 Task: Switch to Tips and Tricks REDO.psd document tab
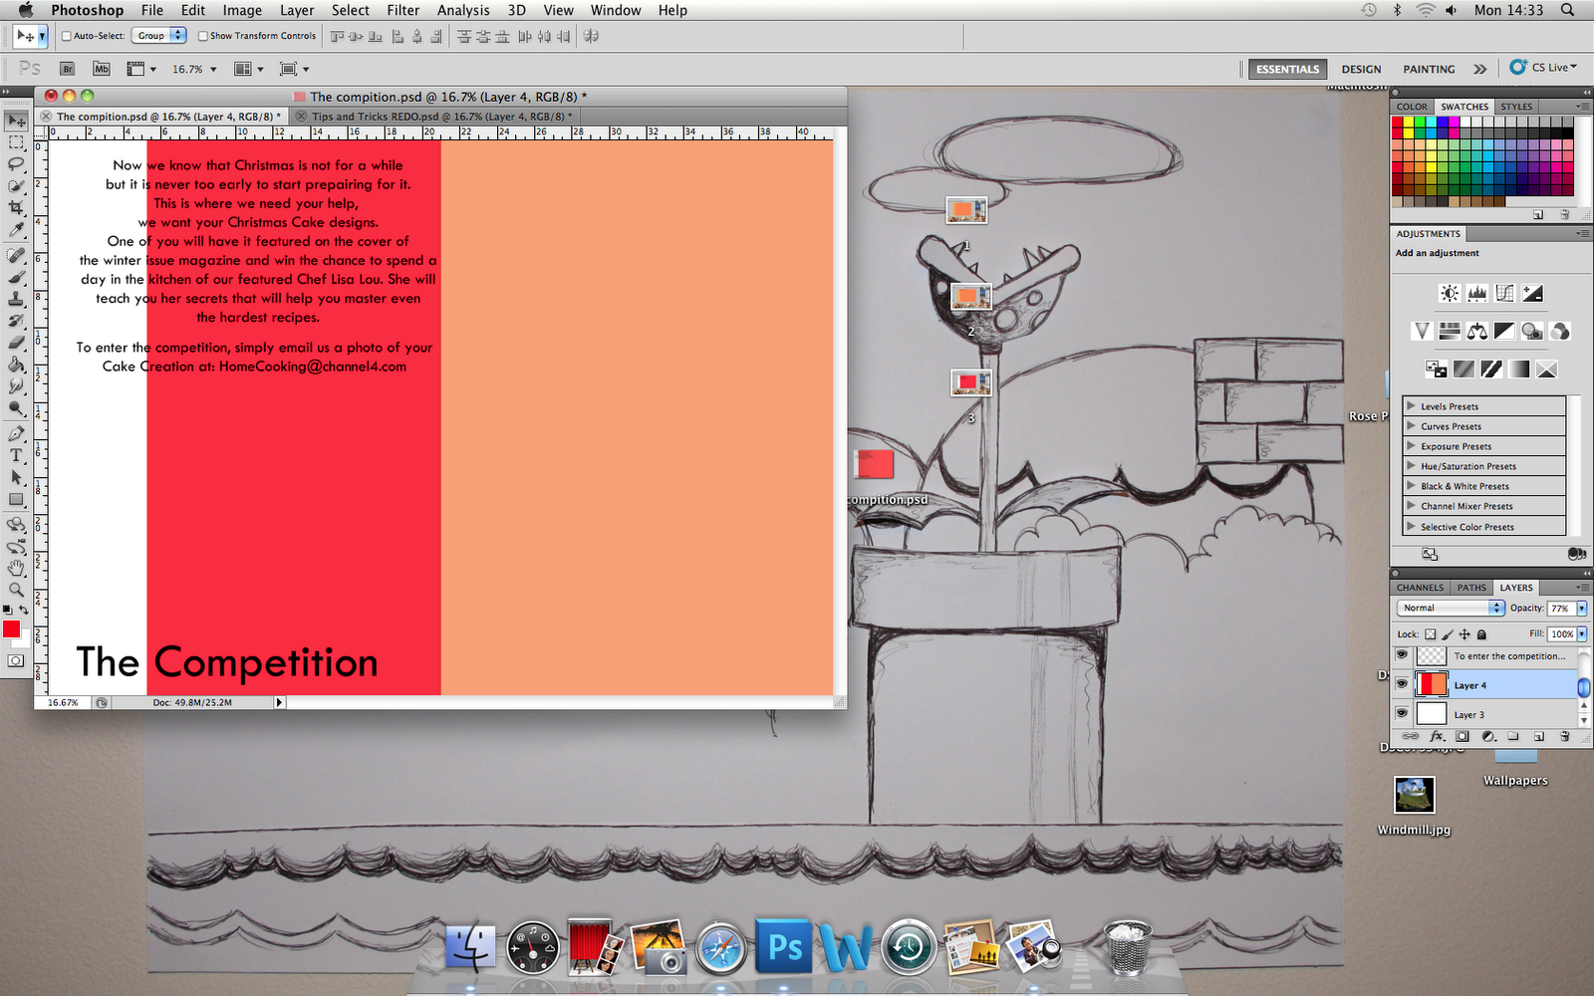click(434, 117)
